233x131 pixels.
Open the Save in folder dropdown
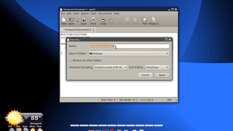pos(129,53)
